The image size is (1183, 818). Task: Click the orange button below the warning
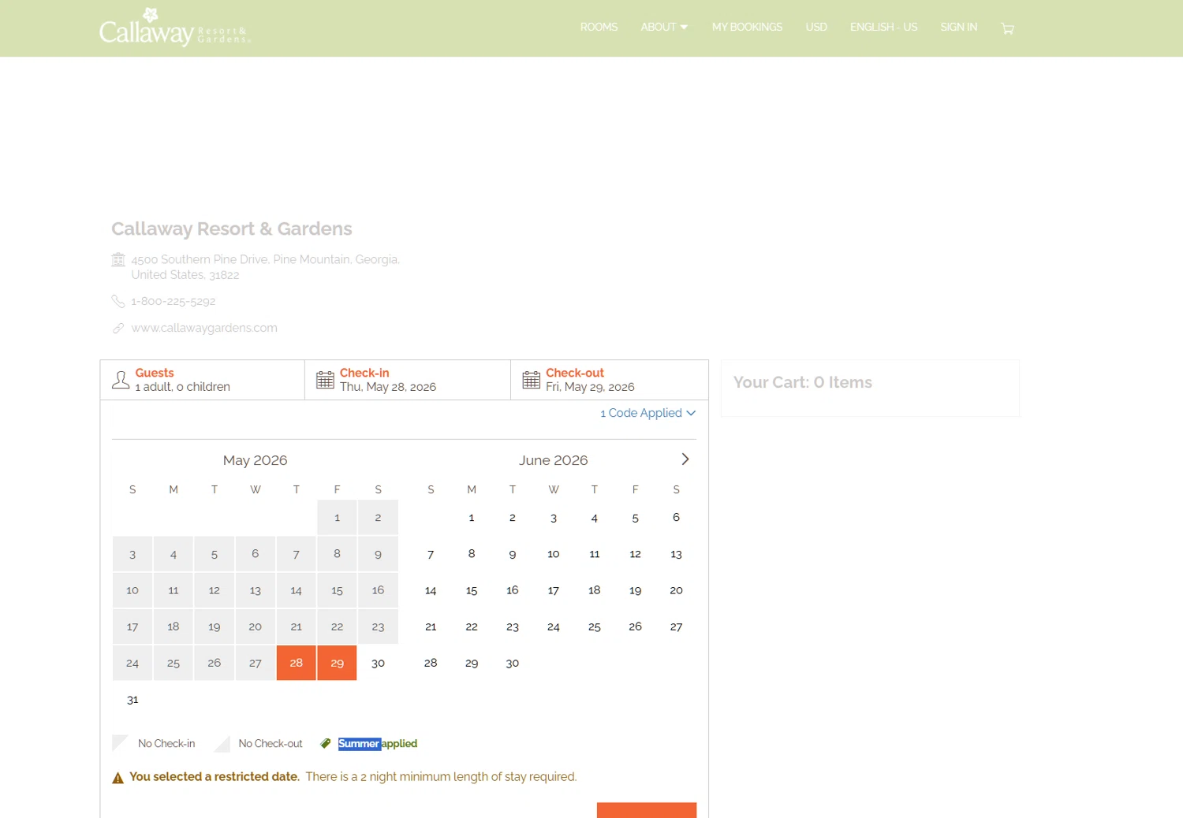point(647,810)
